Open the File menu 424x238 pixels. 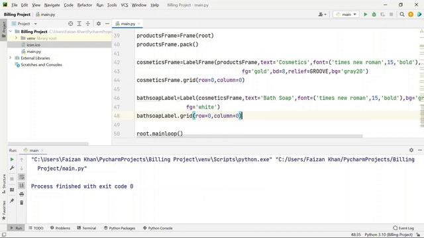point(15,5)
